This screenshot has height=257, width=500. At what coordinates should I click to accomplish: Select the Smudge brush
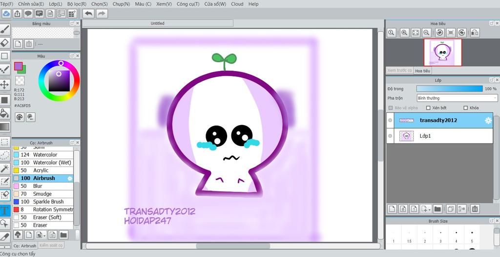tap(43, 194)
